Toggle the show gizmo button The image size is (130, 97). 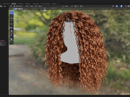[117, 6]
